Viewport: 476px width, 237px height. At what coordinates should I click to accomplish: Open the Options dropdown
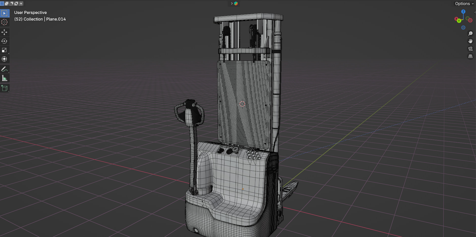(464, 4)
